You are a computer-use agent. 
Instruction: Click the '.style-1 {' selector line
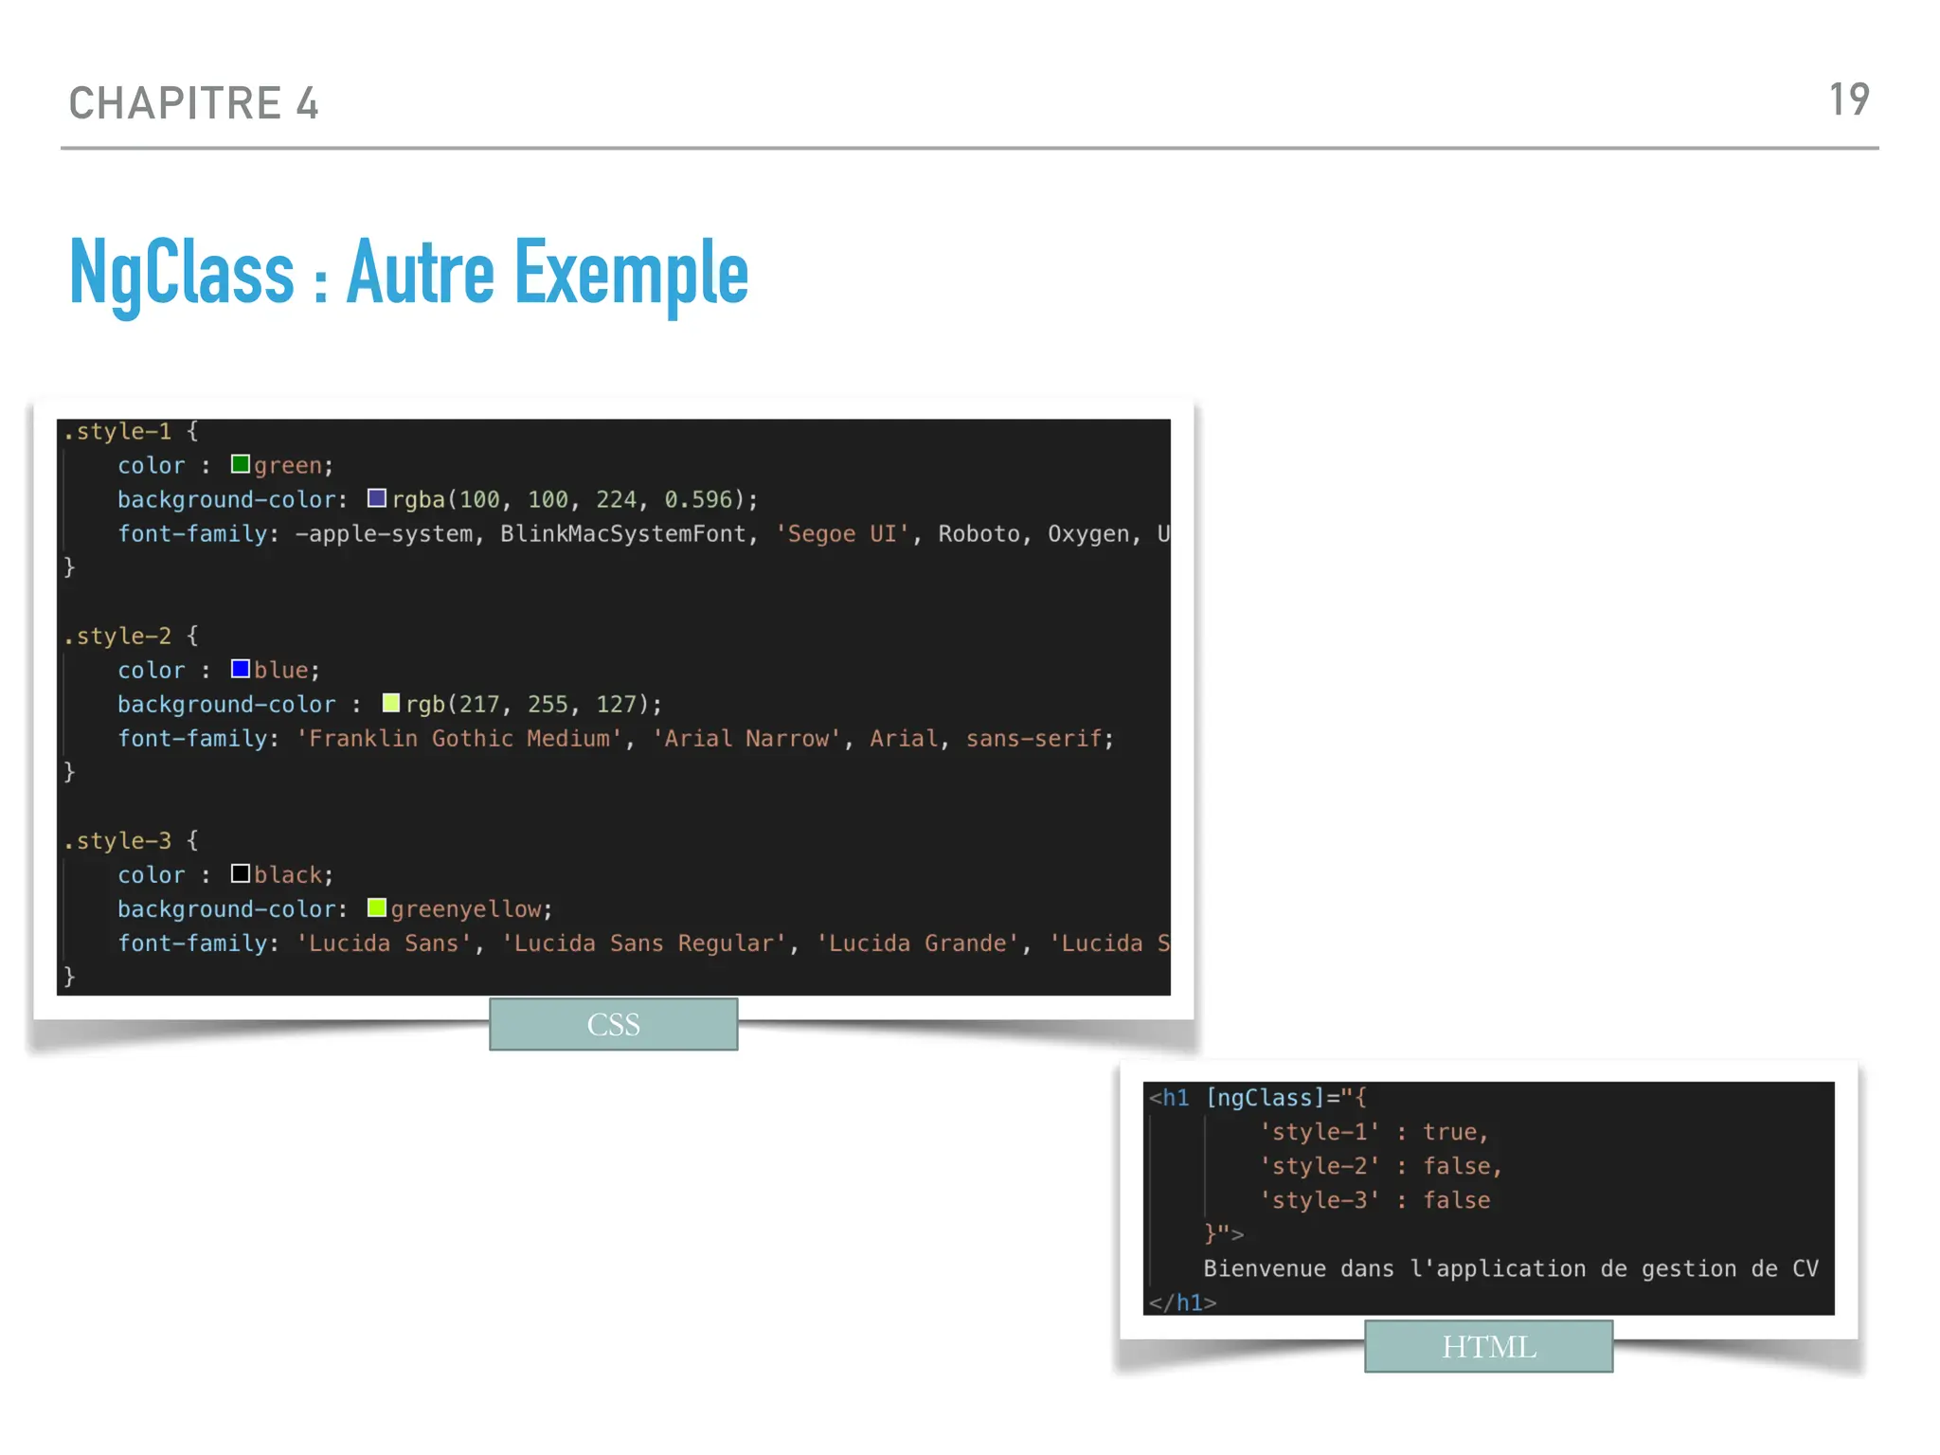click(x=131, y=431)
